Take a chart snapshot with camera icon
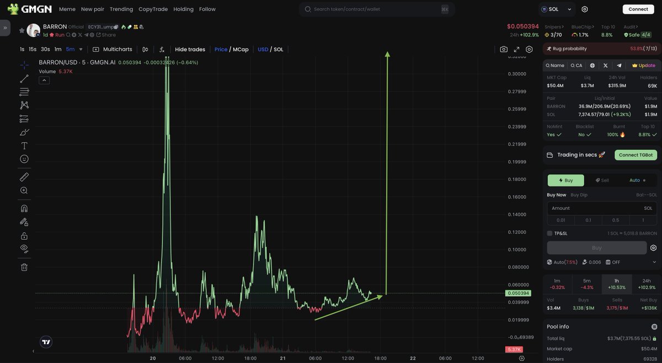Screen dimensions: 662x363 tap(504, 49)
